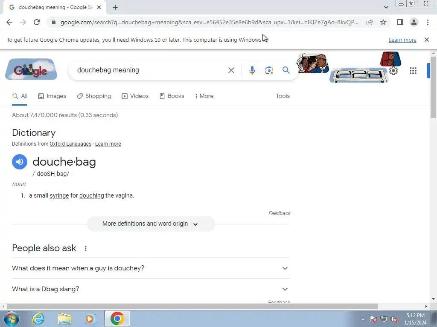Click the forward navigation arrow
Image resolution: width=437 pixels, height=327 pixels.
[x=23, y=22]
